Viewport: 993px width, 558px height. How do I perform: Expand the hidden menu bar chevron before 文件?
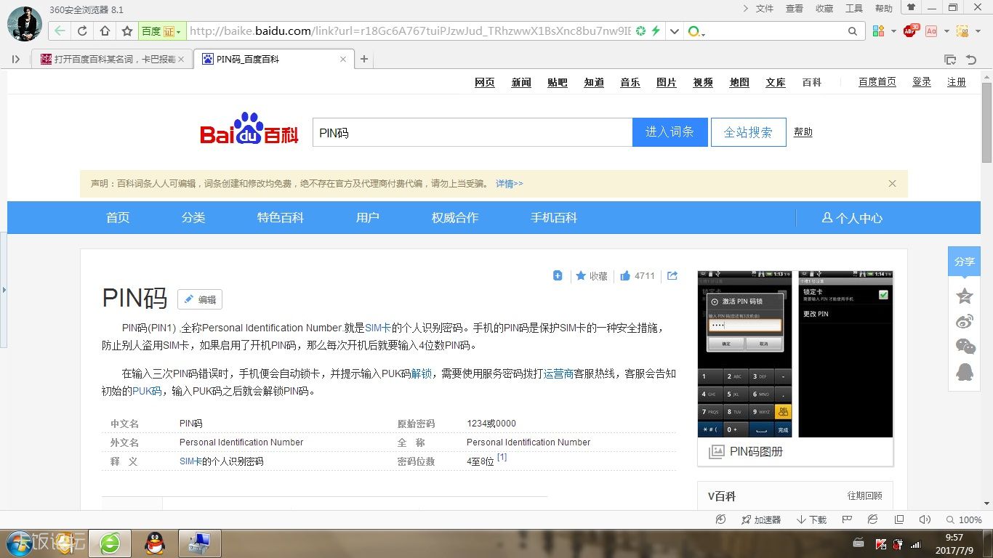pyautogui.click(x=745, y=8)
